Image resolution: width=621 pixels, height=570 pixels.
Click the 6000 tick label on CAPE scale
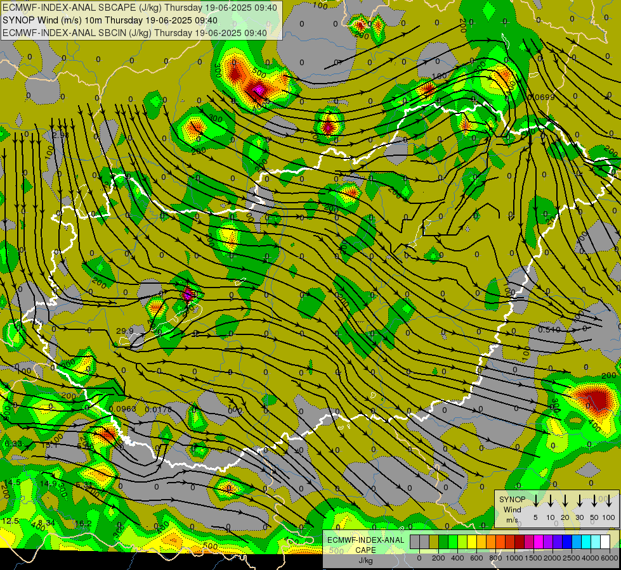pos(610,558)
